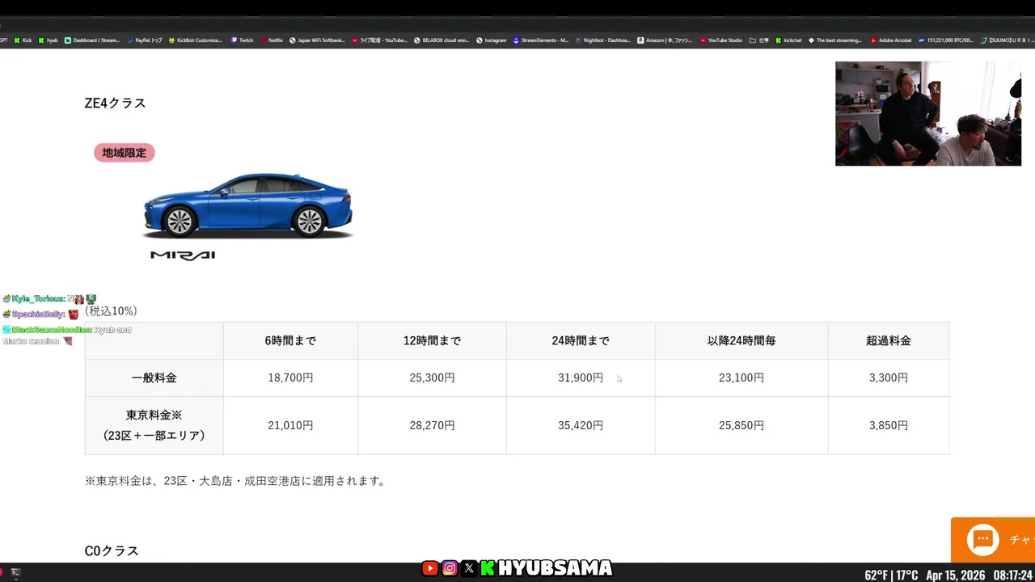Click the 35,420円 price cell
This screenshot has width=1035, height=582.
click(581, 425)
